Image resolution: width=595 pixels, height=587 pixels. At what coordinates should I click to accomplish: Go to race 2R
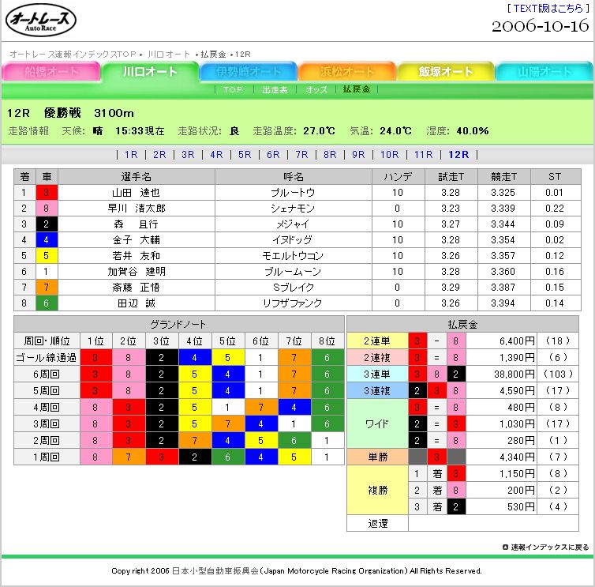159,155
